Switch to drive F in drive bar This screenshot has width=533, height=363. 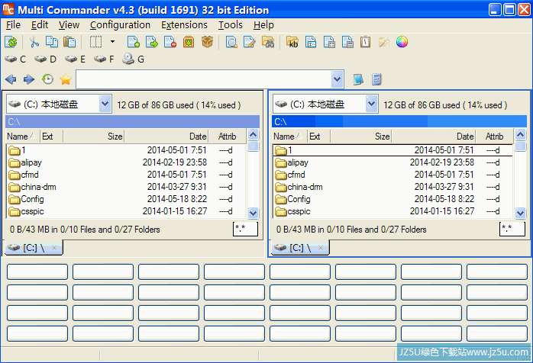[104, 59]
